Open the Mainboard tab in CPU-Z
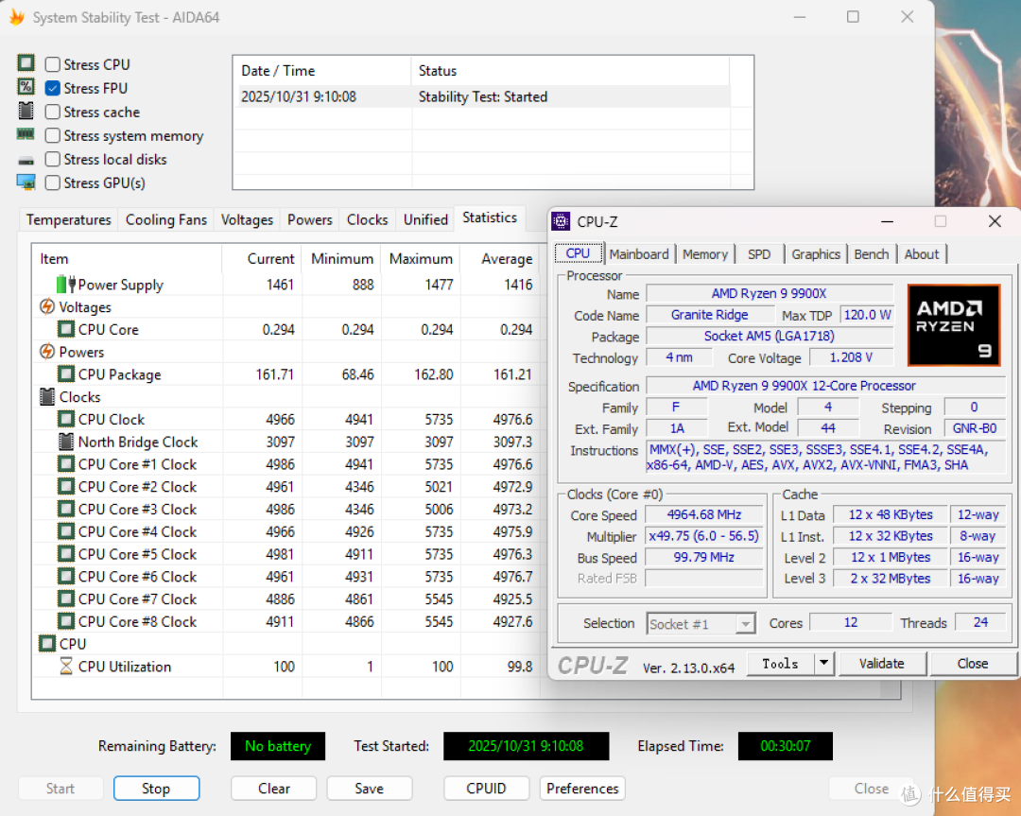 tap(639, 254)
